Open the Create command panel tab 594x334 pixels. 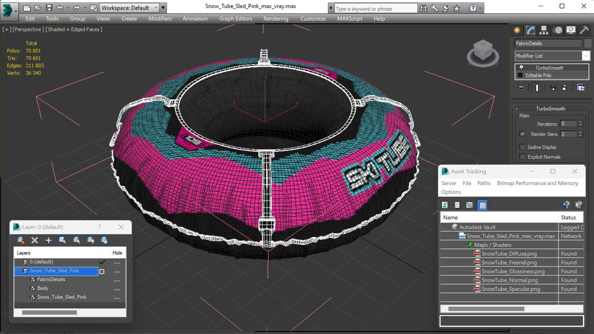pos(517,30)
